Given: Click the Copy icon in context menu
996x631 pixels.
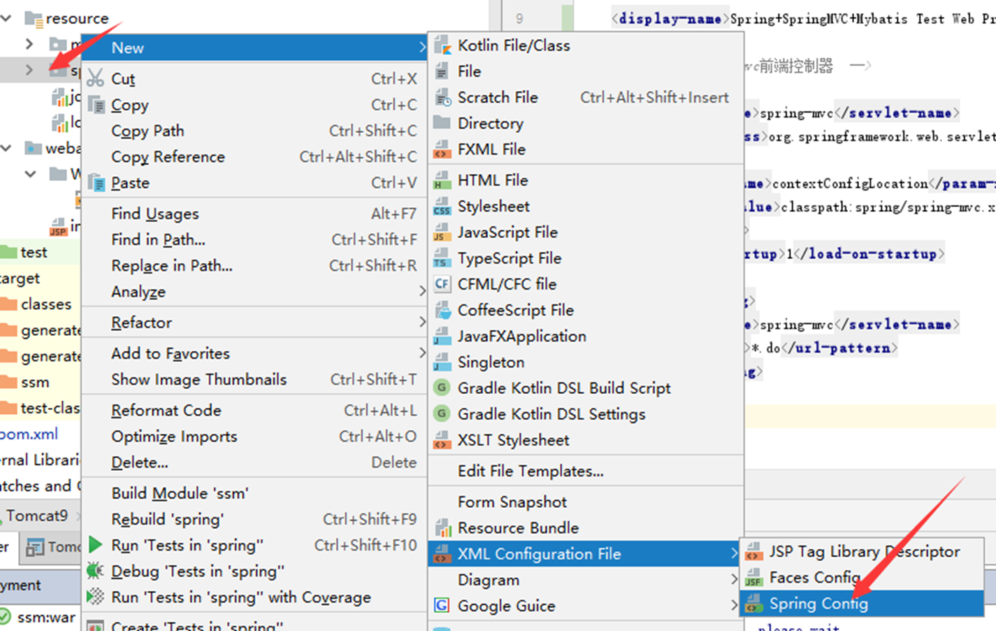Looking at the screenshot, I should pos(96,105).
